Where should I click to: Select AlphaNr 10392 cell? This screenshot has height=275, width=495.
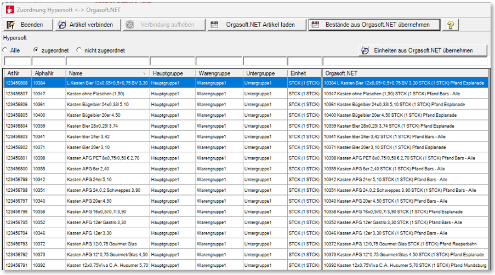coord(48,265)
